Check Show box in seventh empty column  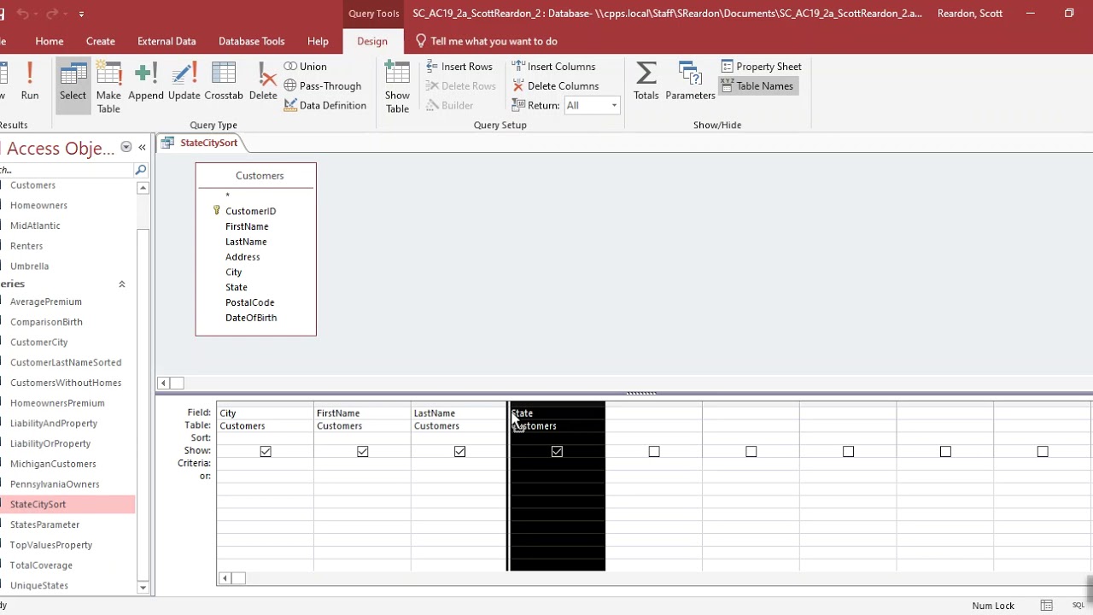[x=848, y=451]
